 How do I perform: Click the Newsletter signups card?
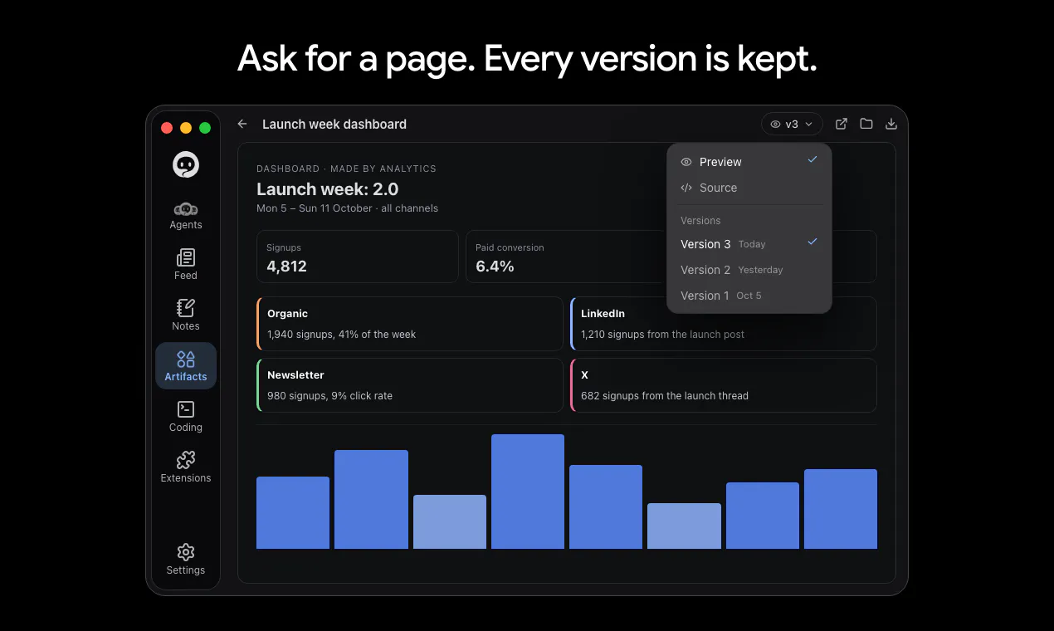click(x=410, y=385)
